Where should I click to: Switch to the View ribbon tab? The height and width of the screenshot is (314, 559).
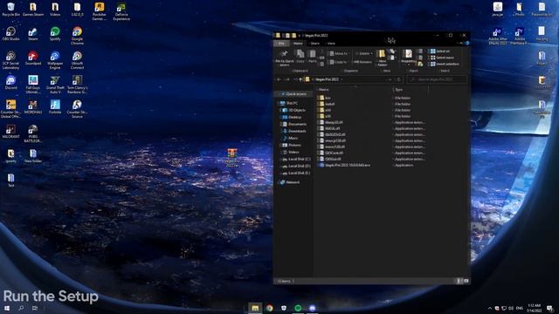coord(331,44)
